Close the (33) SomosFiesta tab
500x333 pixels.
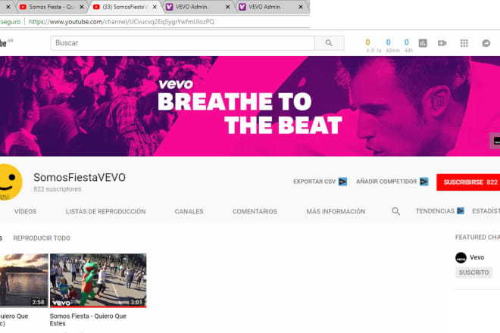pos(155,7)
